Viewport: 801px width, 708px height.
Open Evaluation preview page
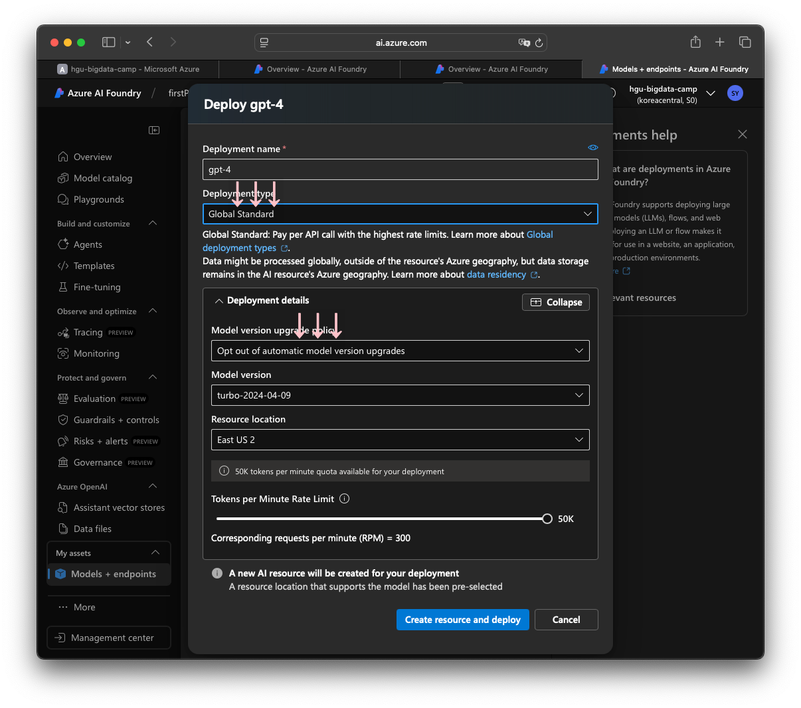click(x=102, y=398)
